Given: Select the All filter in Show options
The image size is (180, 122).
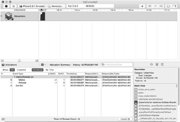Looking at the screenshot, I should tap(12, 70).
